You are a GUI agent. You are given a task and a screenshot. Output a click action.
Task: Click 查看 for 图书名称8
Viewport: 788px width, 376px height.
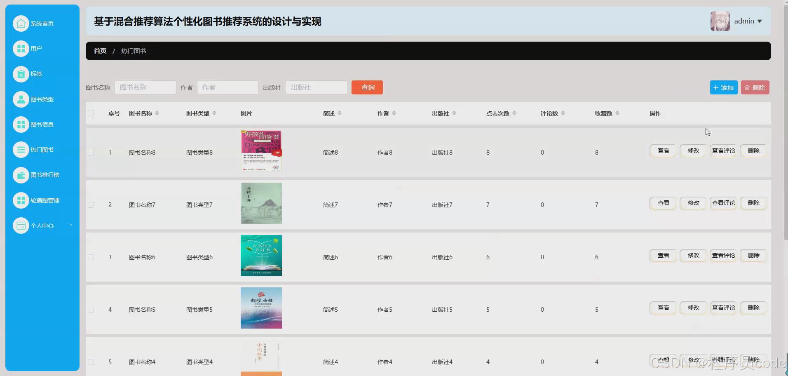coord(663,151)
